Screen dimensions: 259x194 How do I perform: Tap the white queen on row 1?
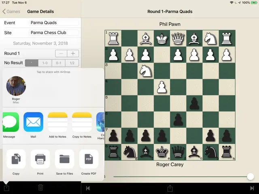click(x=178, y=38)
